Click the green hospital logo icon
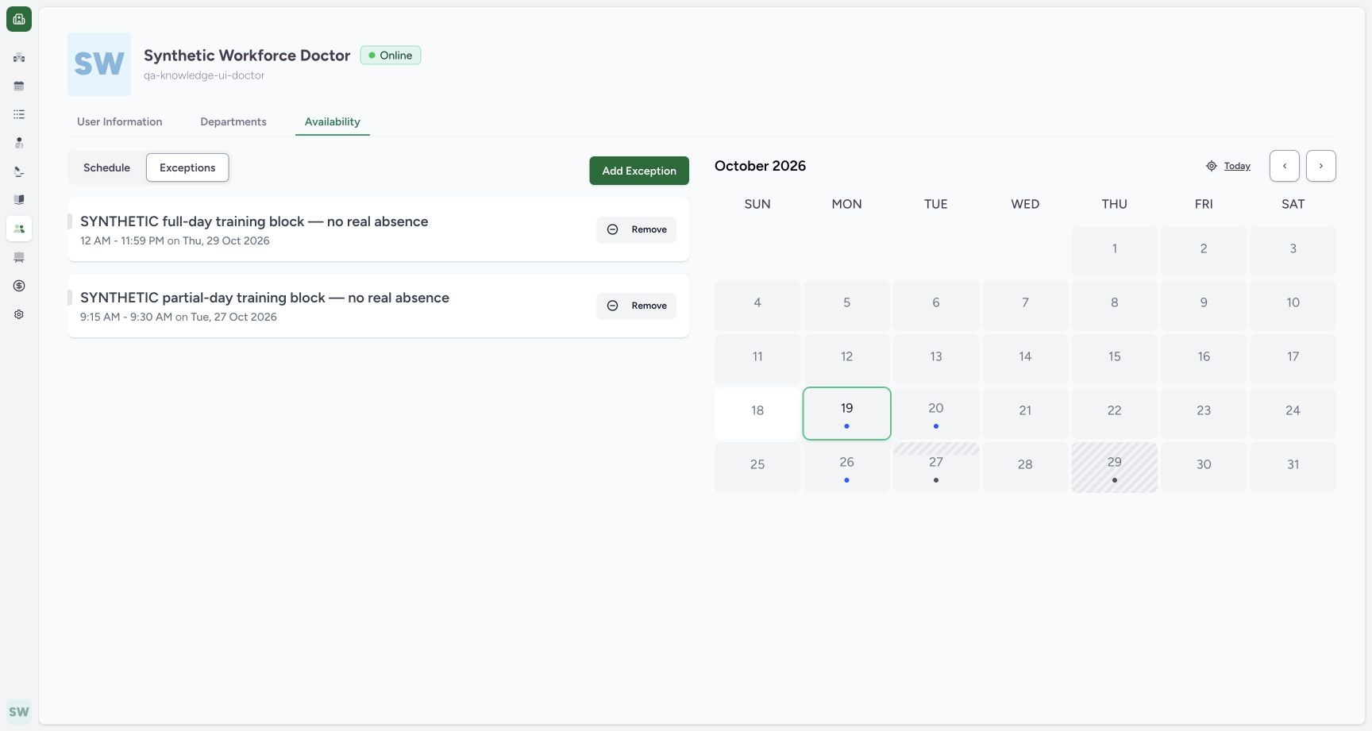 [19, 19]
